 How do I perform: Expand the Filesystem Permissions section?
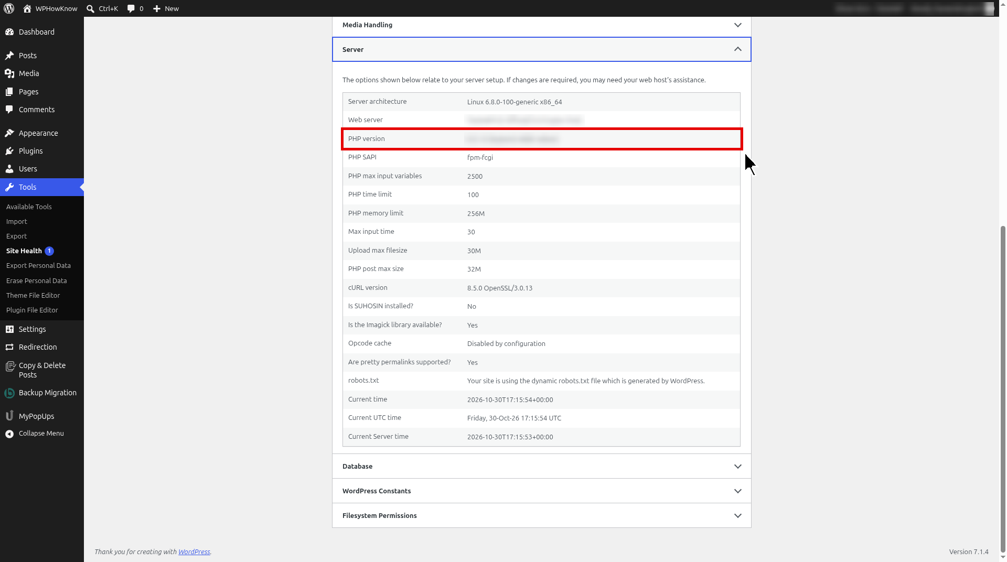(x=541, y=515)
